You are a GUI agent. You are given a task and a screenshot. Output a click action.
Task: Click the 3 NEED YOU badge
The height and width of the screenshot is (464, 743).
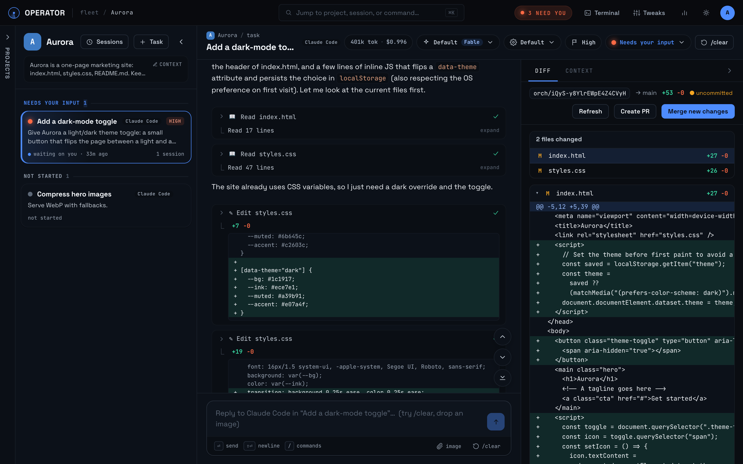tap(543, 13)
